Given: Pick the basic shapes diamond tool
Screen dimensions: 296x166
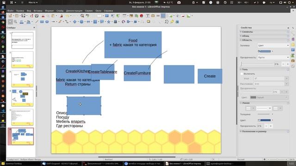Looking at the screenshot, I should (x=75, y=22).
